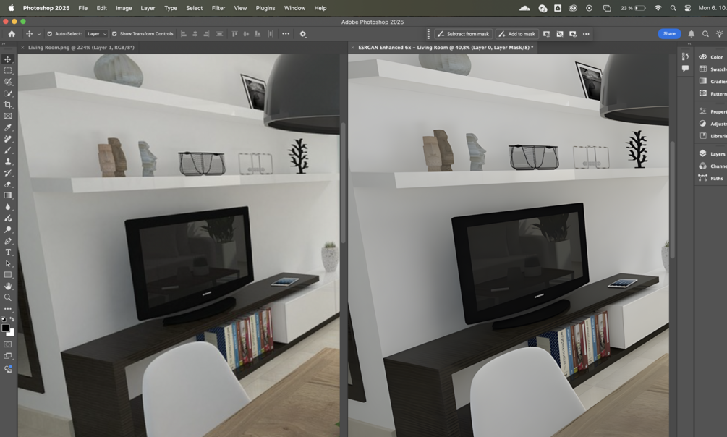Screen dimensions: 727x437
Task: Select the Zoom magnifier tool
Action: (x=8, y=297)
